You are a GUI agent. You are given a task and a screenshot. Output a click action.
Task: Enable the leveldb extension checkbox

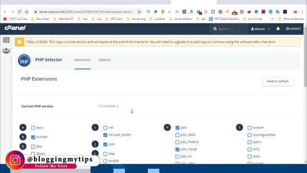[x=105, y=161]
